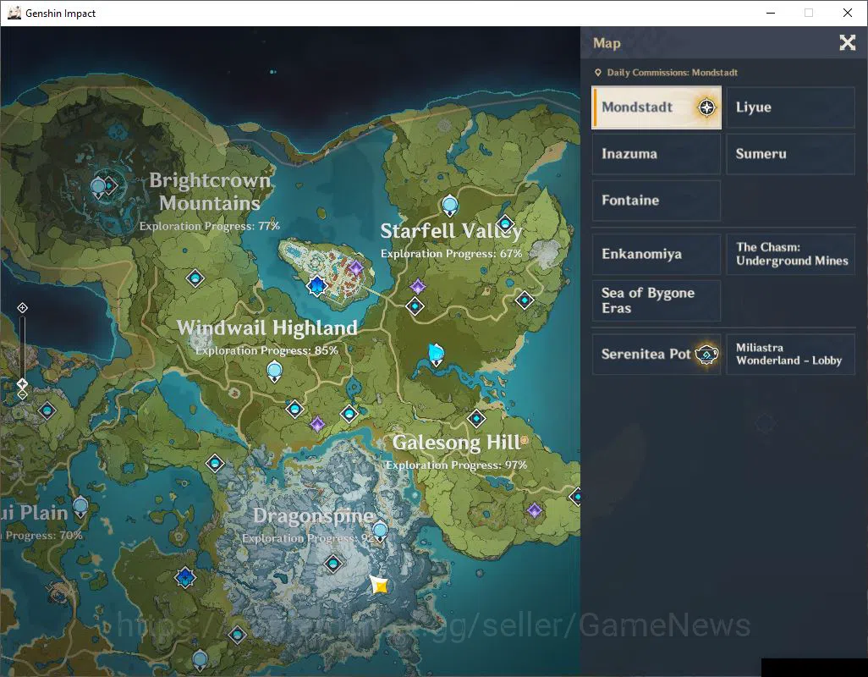Open the purple domain icon north of Dragonspine

tap(317, 424)
